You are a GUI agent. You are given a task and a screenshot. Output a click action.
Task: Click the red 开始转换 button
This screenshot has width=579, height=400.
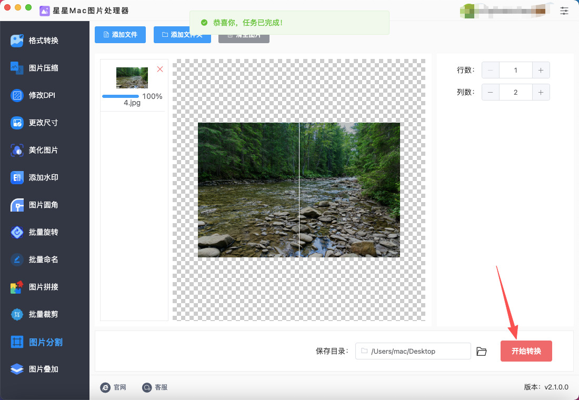click(x=526, y=351)
